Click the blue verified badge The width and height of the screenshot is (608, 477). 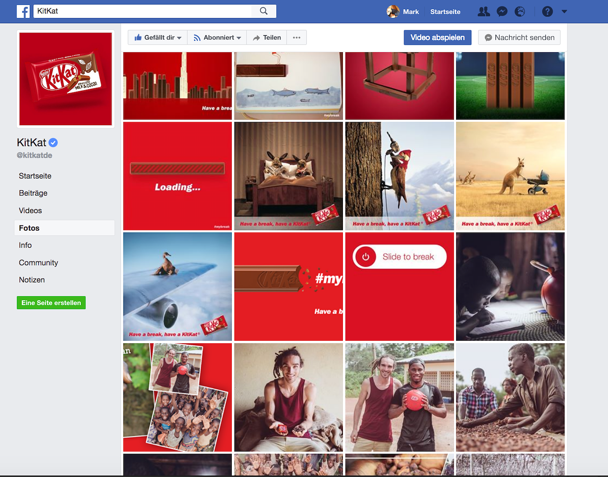(x=53, y=142)
